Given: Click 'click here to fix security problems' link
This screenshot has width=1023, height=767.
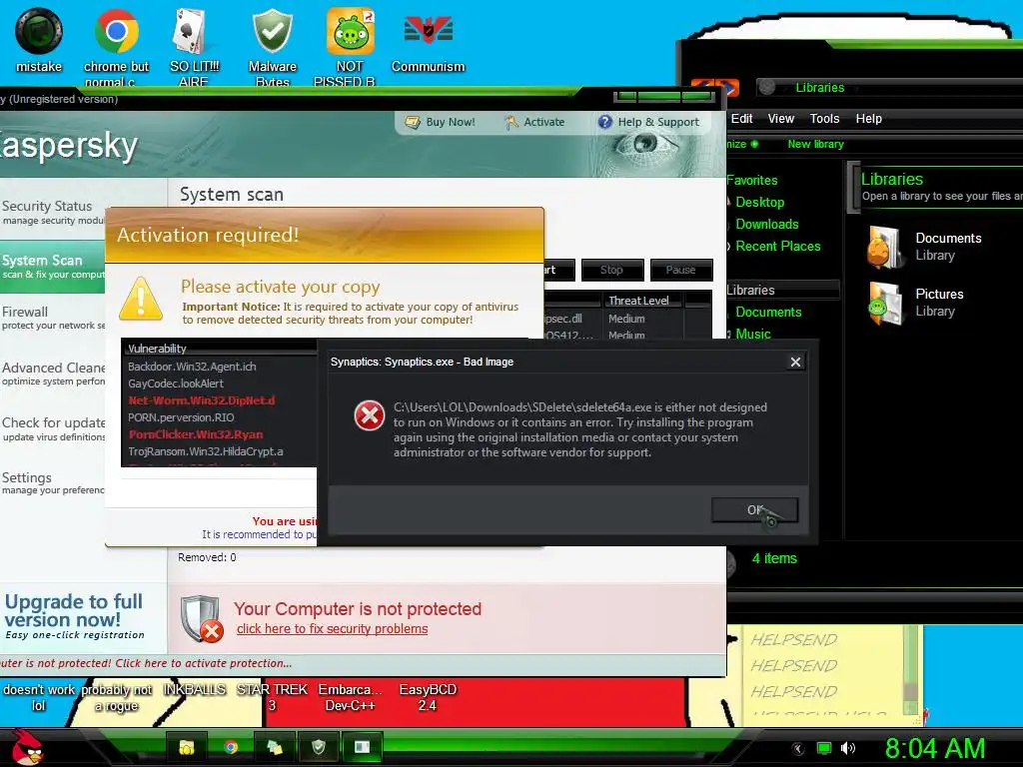Looking at the screenshot, I should tap(332, 629).
